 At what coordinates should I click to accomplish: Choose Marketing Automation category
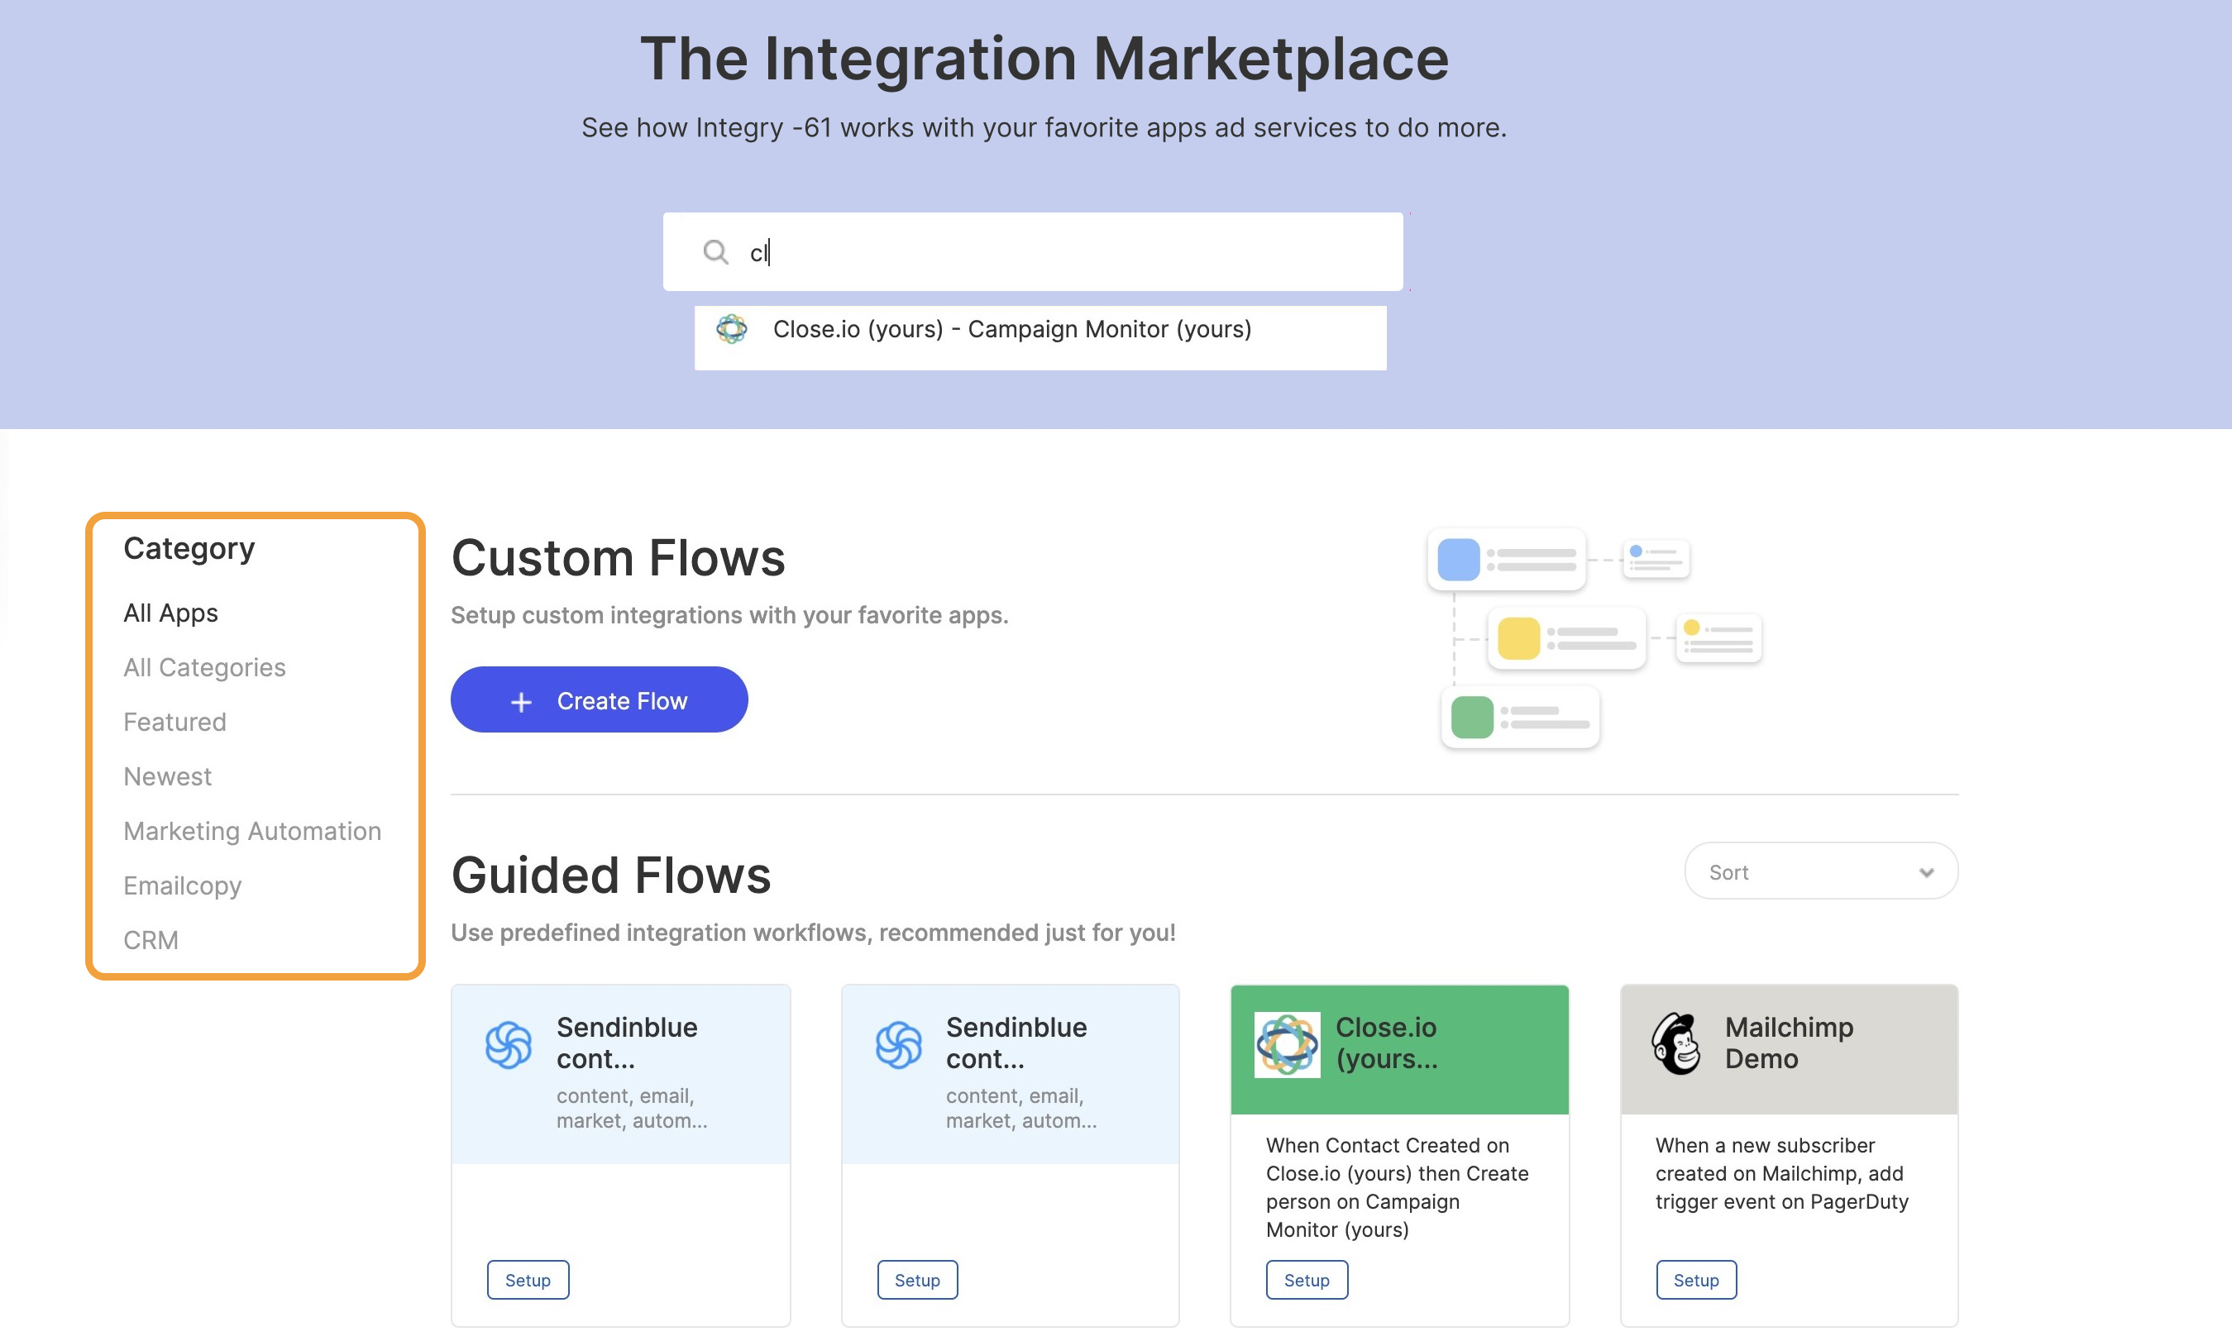252,832
